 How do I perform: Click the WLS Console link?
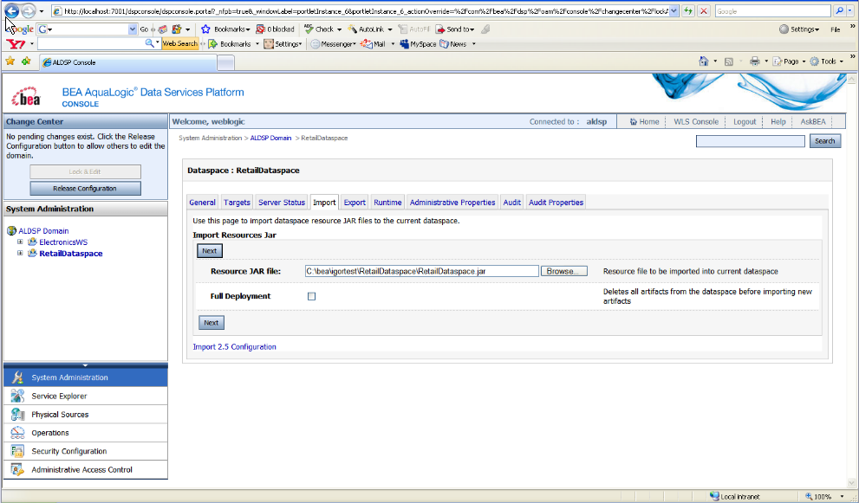point(696,121)
